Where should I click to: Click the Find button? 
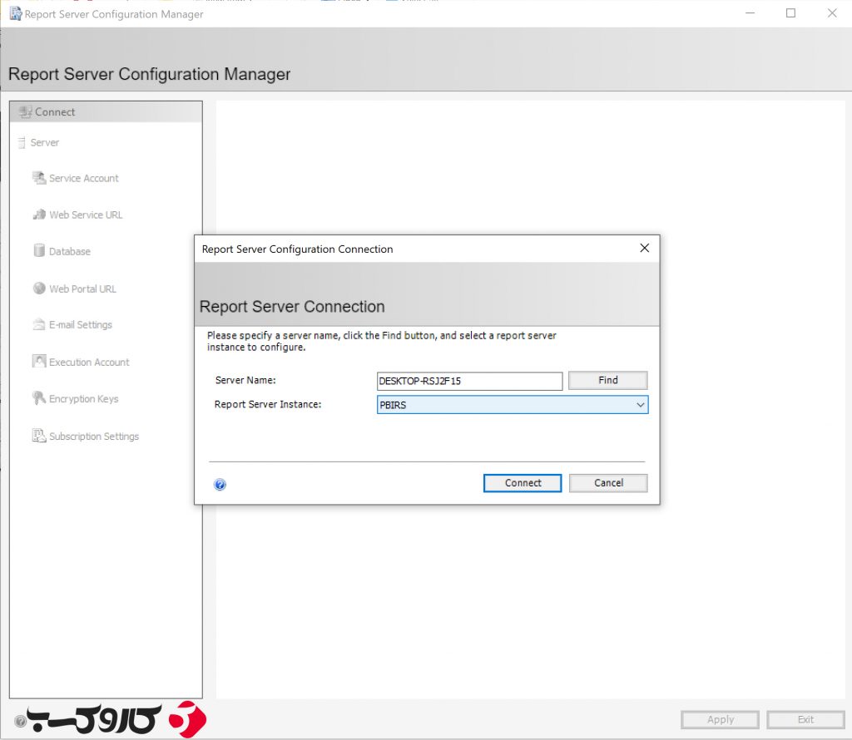coord(607,380)
